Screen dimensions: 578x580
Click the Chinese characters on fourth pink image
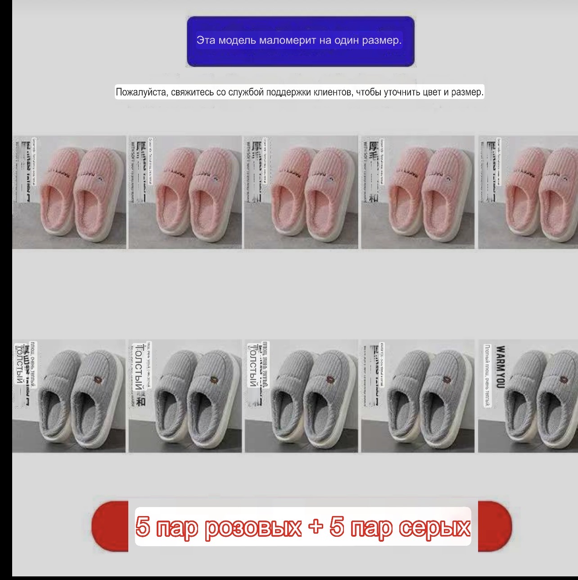pos(373,171)
